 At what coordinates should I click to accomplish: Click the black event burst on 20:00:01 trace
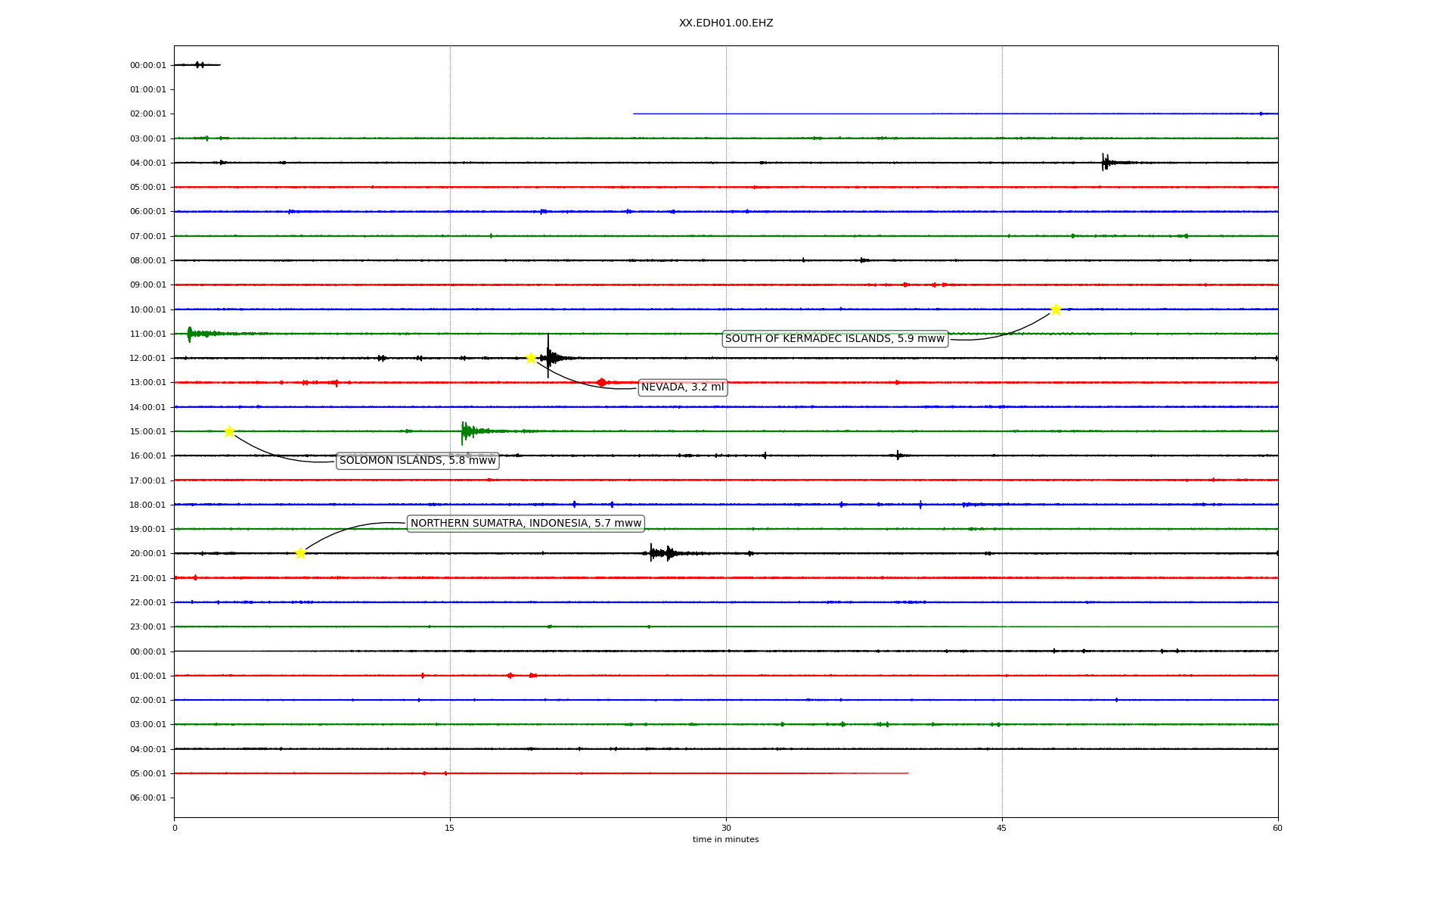pos(660,553)
